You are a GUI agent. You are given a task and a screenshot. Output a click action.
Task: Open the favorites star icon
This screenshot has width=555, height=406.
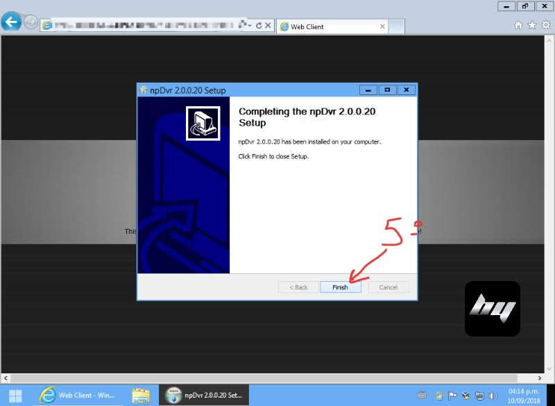click(532, 25)
